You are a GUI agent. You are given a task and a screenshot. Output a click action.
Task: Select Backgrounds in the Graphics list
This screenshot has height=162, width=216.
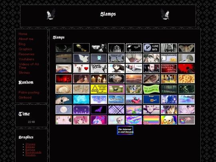33,152
